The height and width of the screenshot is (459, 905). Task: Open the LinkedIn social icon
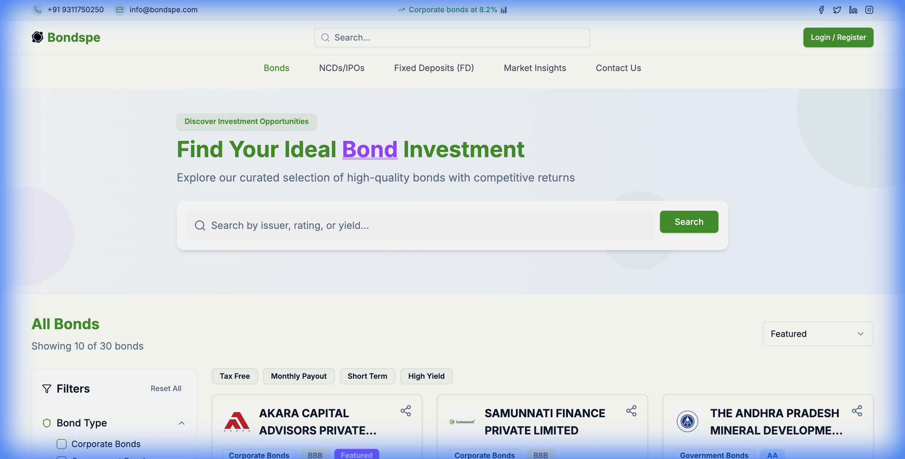pyautogui.click(x=853, y=10)
